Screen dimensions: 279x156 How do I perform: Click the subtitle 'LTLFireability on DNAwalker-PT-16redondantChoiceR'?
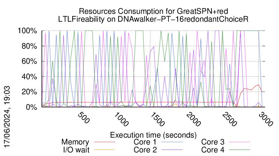click(153, 19)
